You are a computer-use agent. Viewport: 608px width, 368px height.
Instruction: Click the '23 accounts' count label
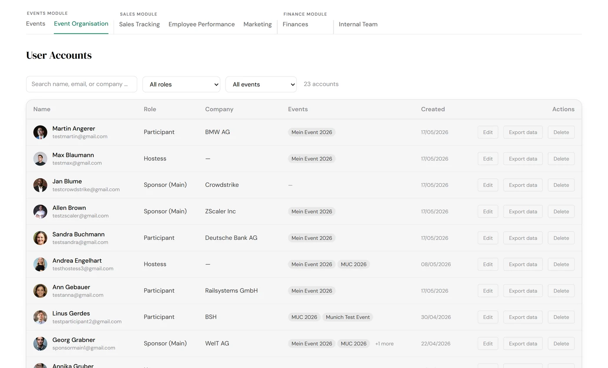pyautogui.click(x=321, y=84)
